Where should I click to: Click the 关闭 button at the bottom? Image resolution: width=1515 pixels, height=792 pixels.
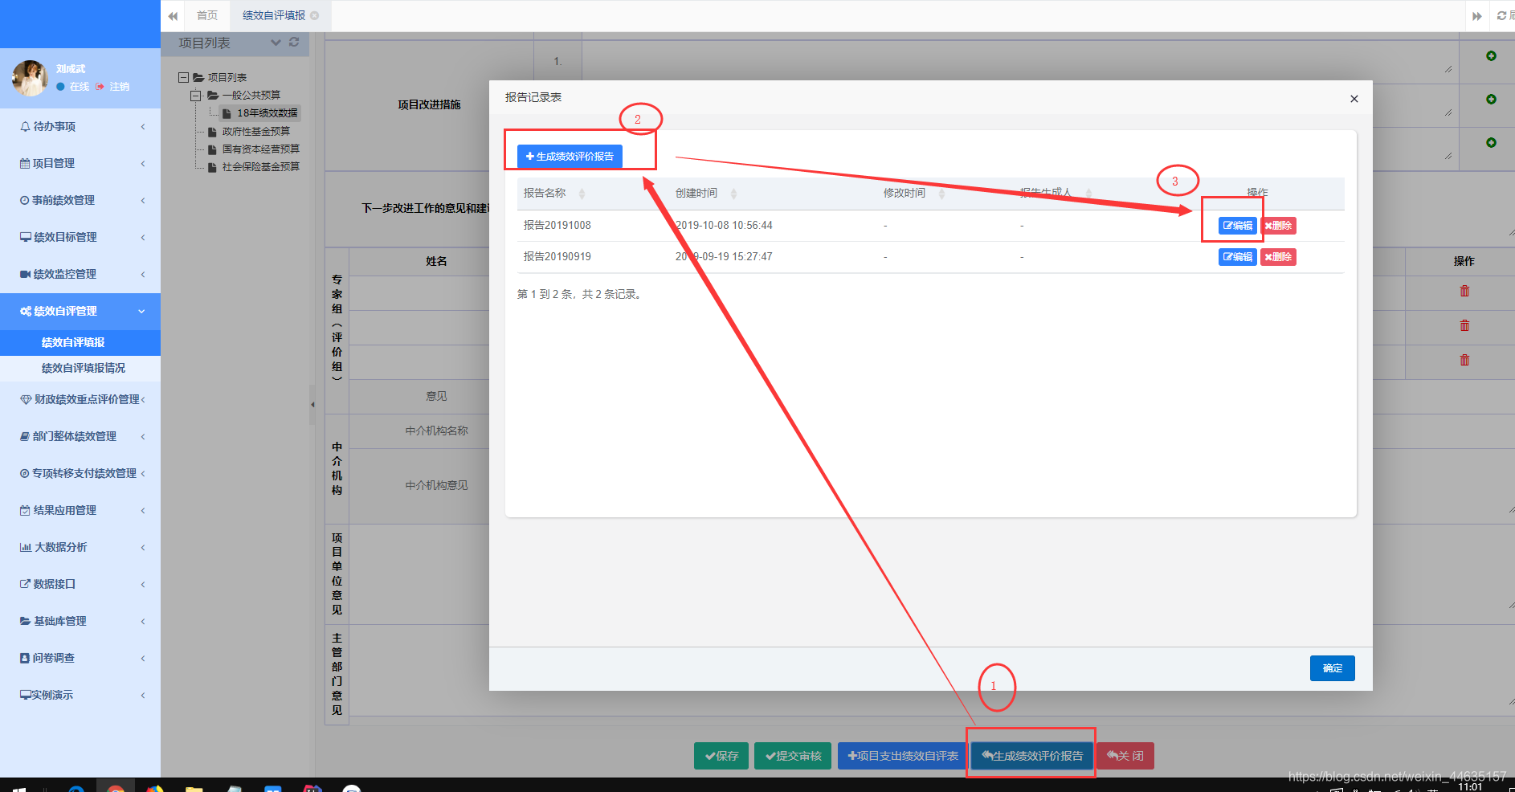1125,756
